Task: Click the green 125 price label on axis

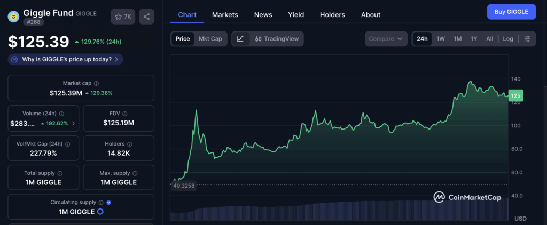Action: coord(515,96)
